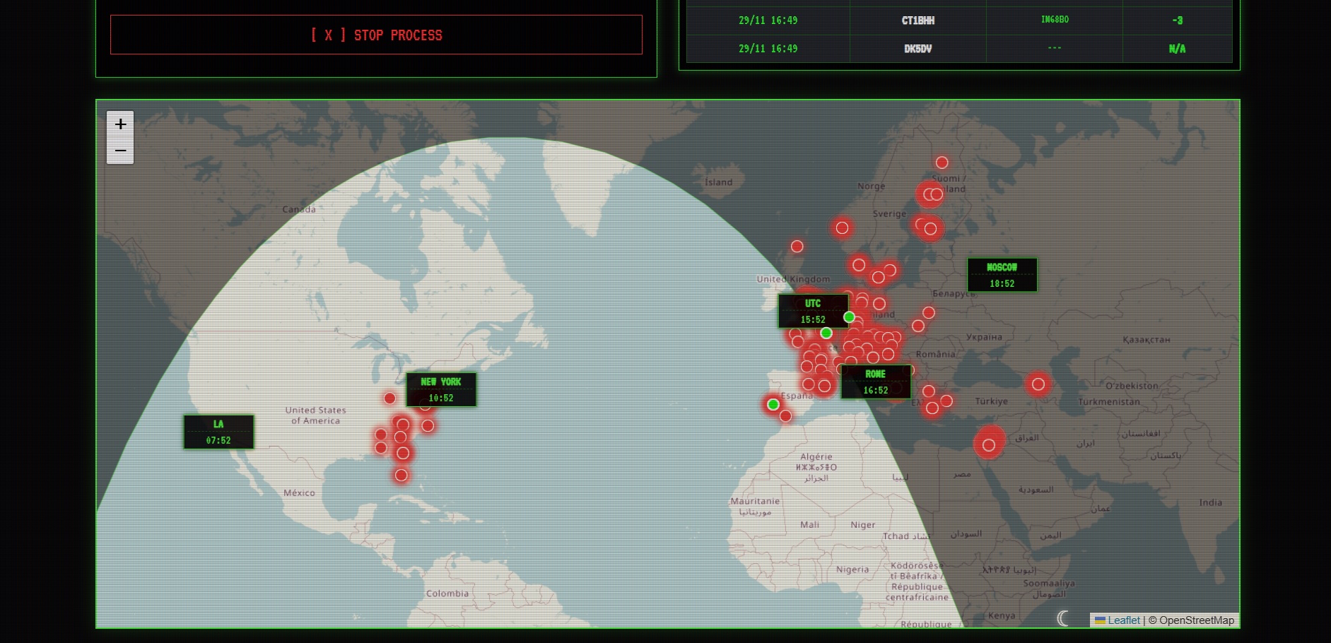Click southernmost red marker in Florida
The image size is (1331, 643).
coord(401,475)
